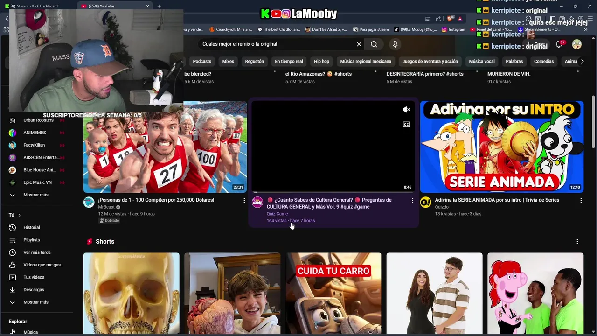Click the install app icon in address bar
This screenshot has height=336, width=597.
tap(428, 19)
